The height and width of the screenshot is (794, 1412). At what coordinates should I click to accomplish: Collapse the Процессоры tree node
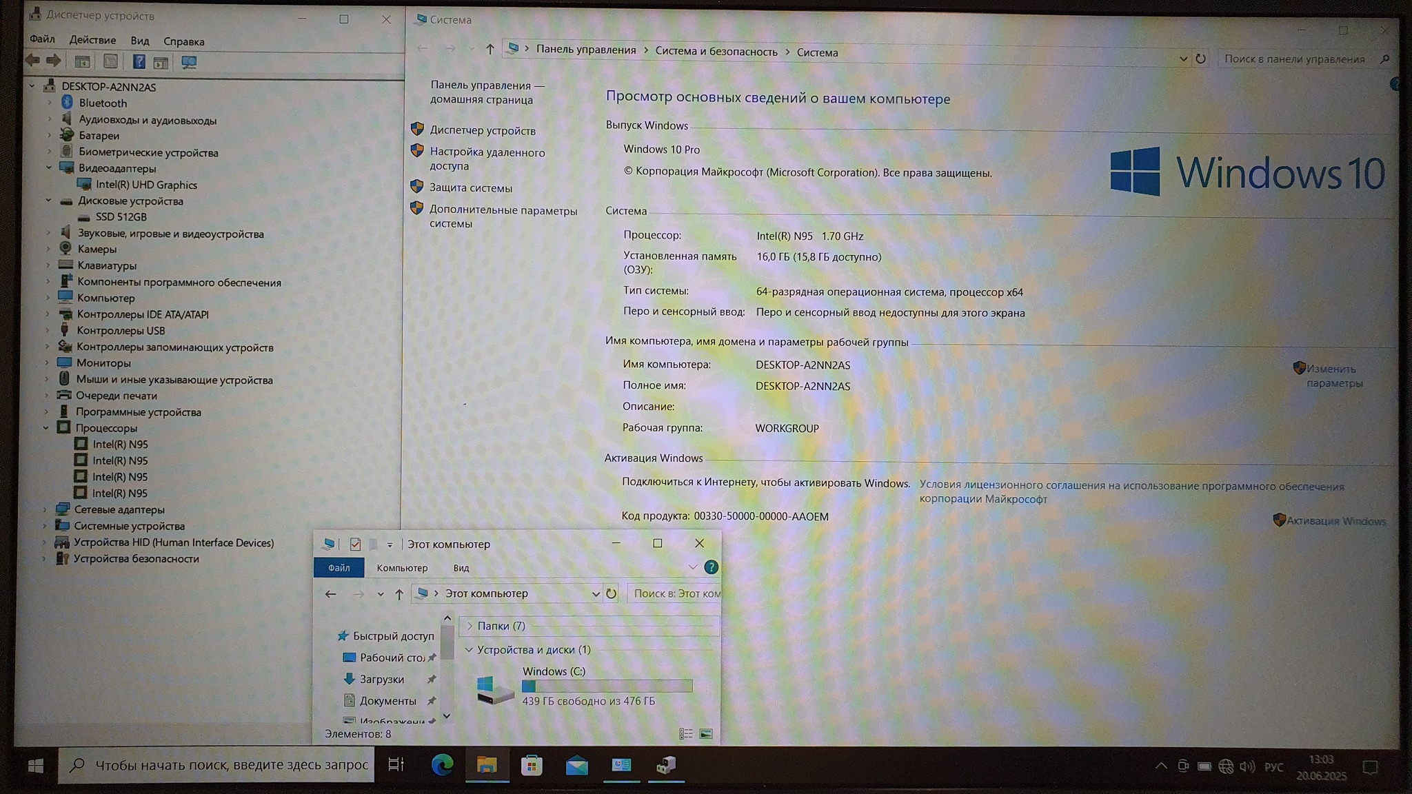(46, 428)
